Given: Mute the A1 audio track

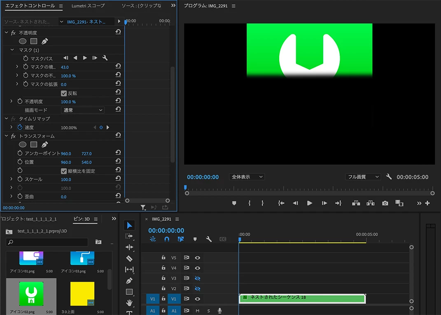Looking at the screenshot, I should click(197, 311).
